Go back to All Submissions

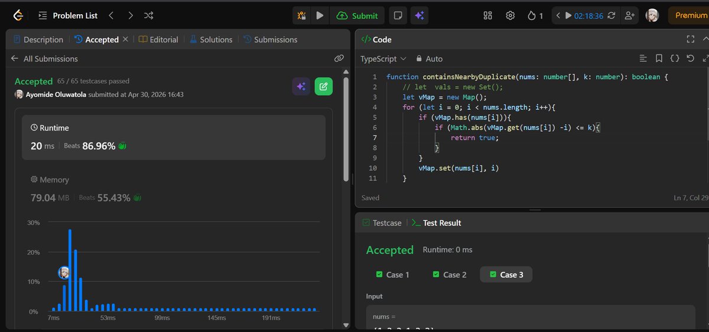click(x=44, y=58)
